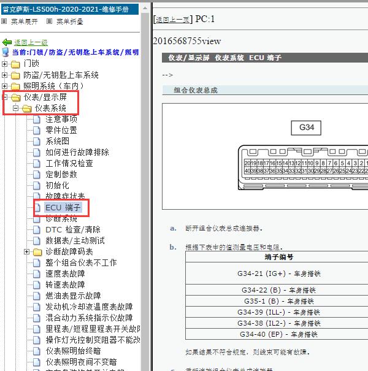368x371 pixels.
Task: Click the 仪表系统 open folder icon
Action: [27, 109]
